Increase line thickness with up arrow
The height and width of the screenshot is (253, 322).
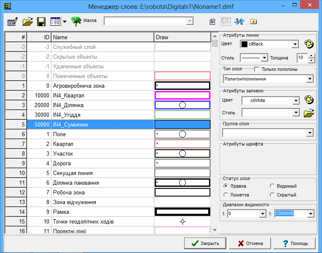(311, 56)
